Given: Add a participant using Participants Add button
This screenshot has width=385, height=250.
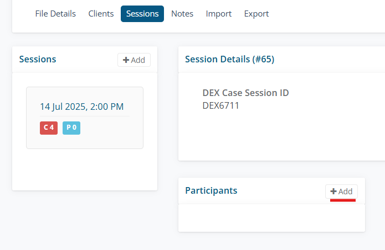Looking at the screenshot, I should tap(341, 191).
